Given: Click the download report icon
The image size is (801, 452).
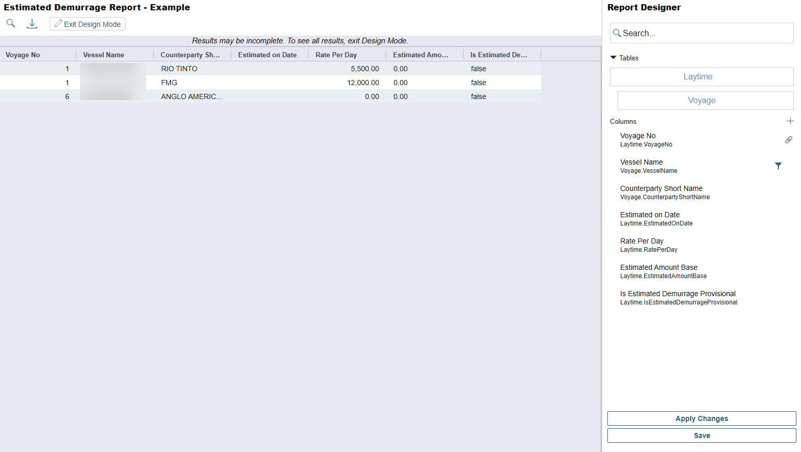Looking at the screenshot, I should (32, 24).
